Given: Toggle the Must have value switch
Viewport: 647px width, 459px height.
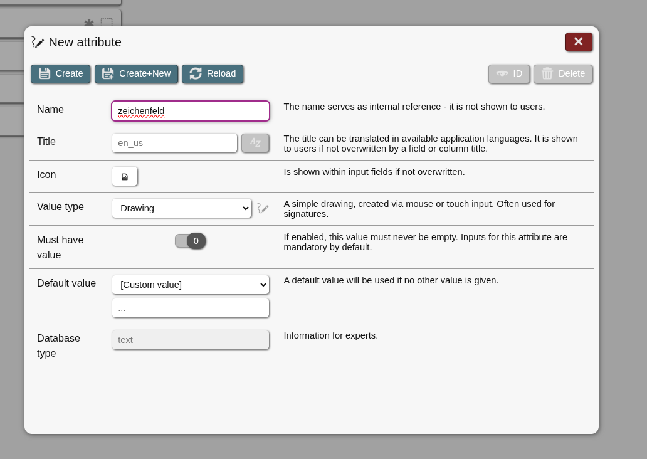Looking at the screenshot, I should pyautogui.click(x=191, y=241).
